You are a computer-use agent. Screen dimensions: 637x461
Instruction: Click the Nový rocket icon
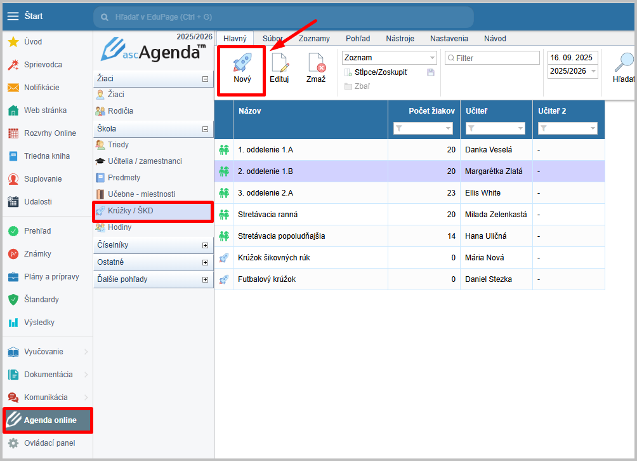point(242,63)
